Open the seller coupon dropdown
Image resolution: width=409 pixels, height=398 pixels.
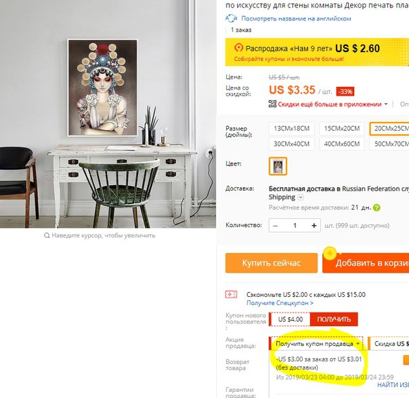[316, 344]
